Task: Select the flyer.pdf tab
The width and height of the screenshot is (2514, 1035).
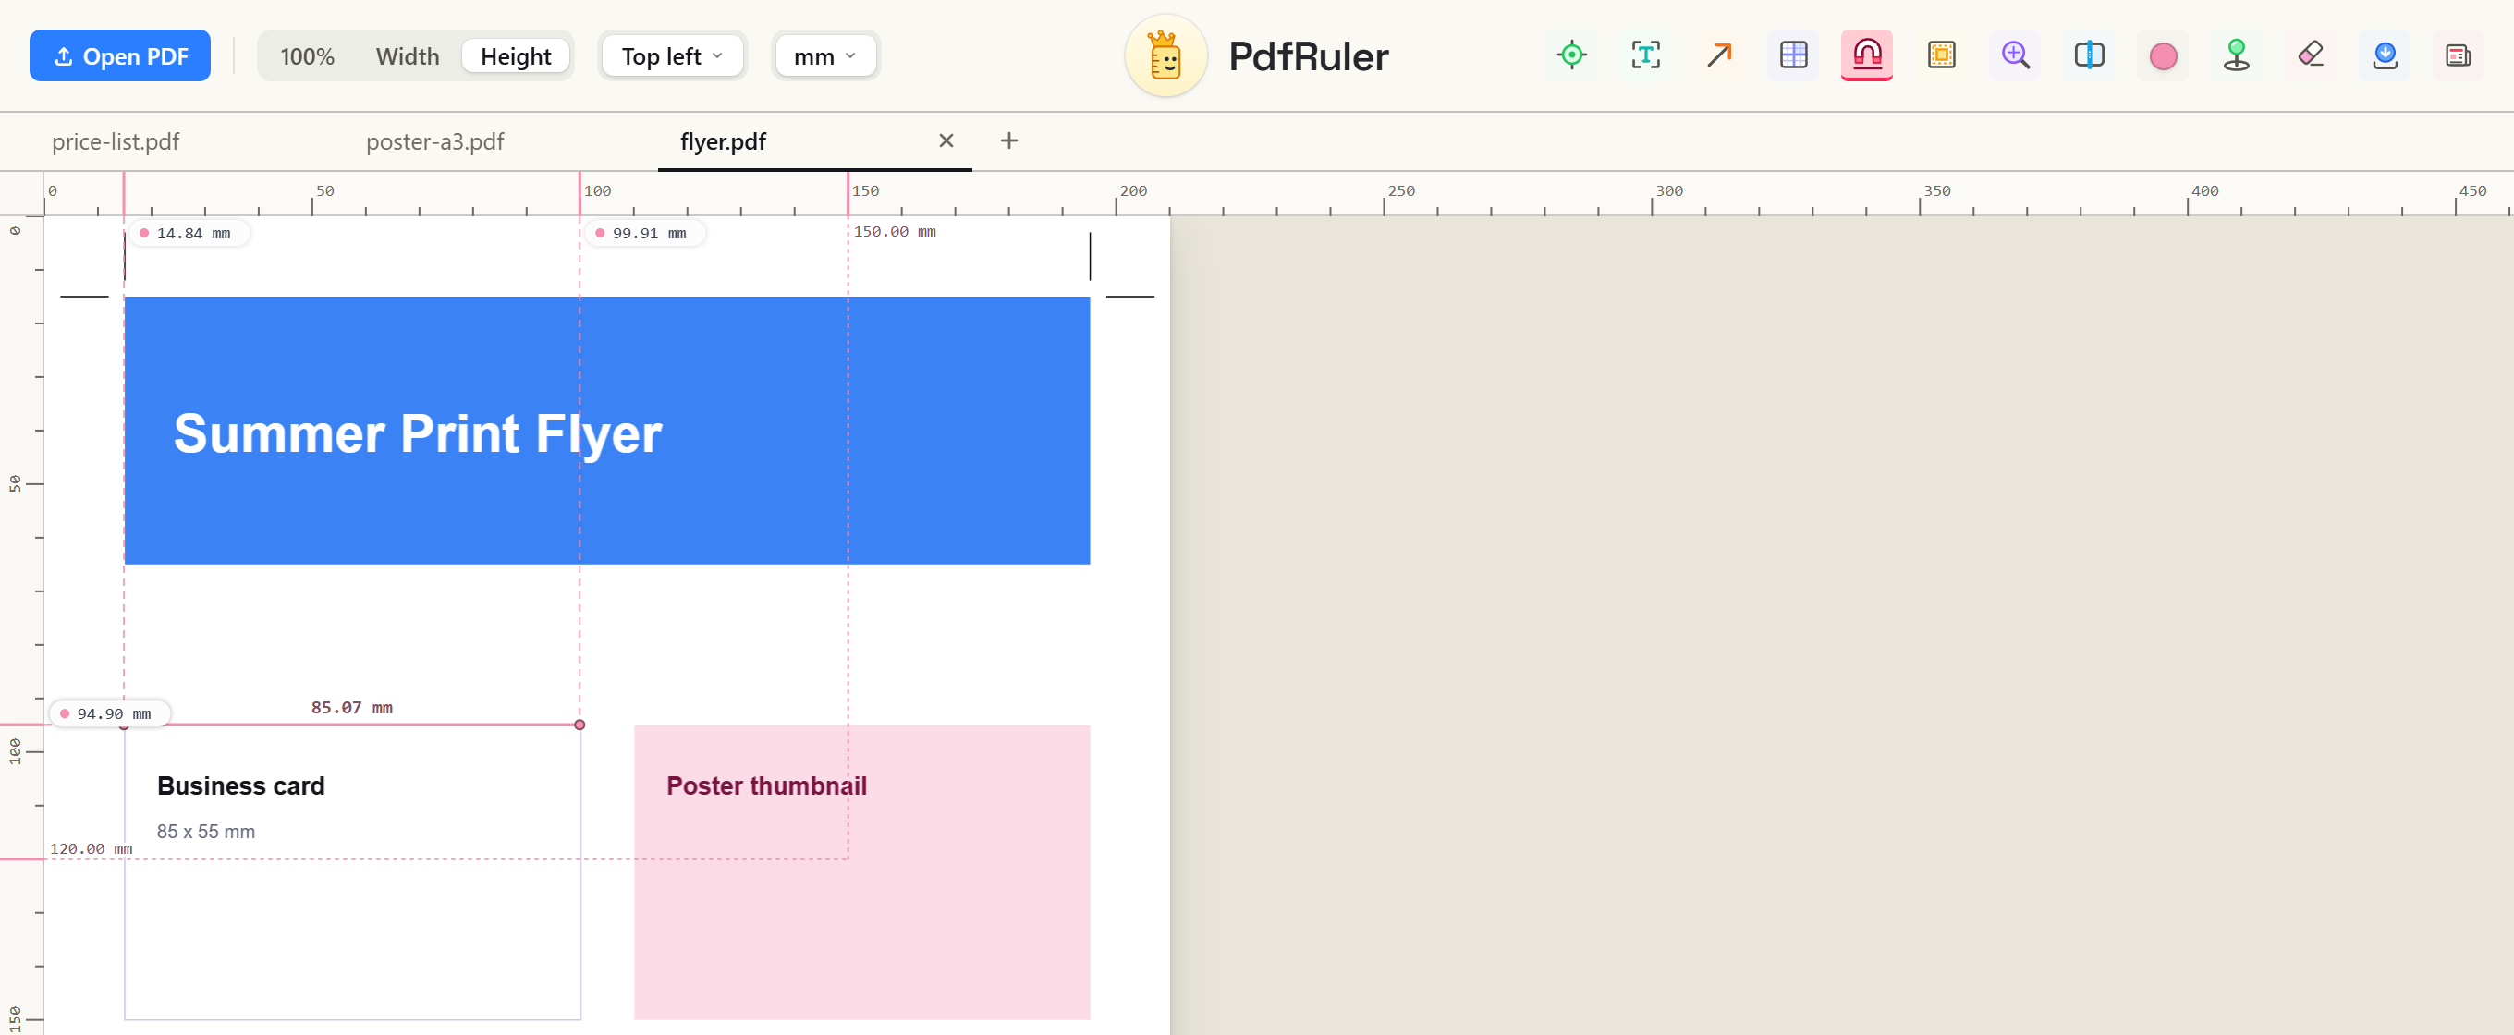Action: pos(722,142)
